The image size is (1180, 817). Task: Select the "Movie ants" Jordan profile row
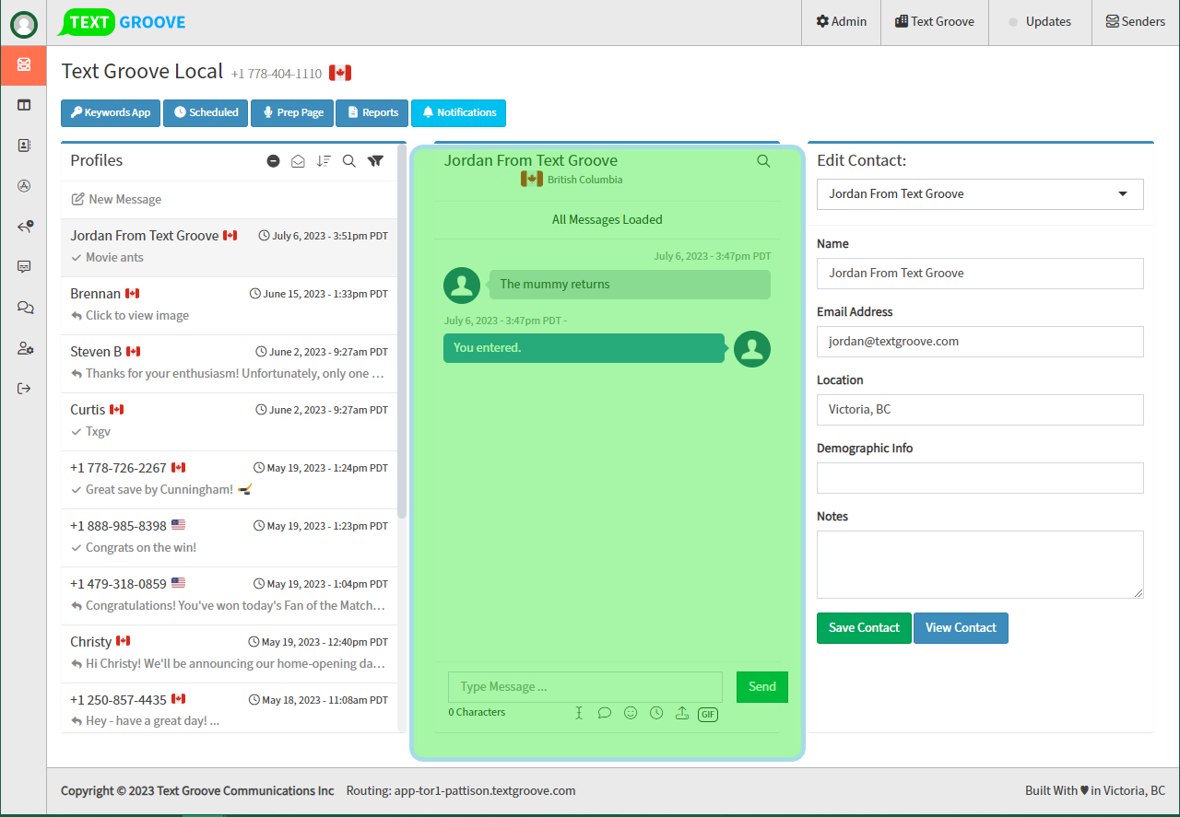point(229,247)
